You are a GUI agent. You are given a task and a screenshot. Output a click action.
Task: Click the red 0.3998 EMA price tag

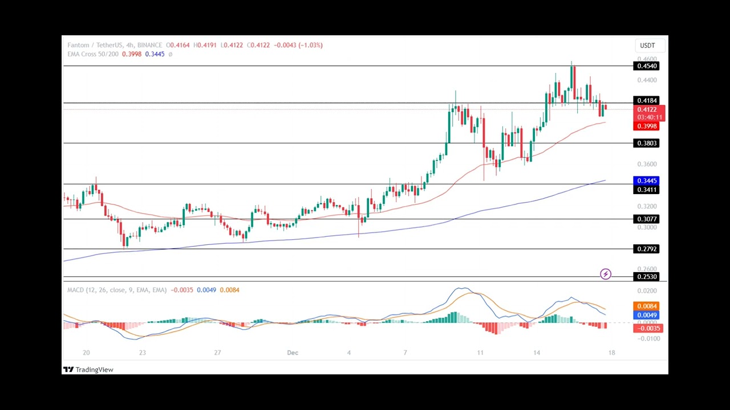point(647,126)
